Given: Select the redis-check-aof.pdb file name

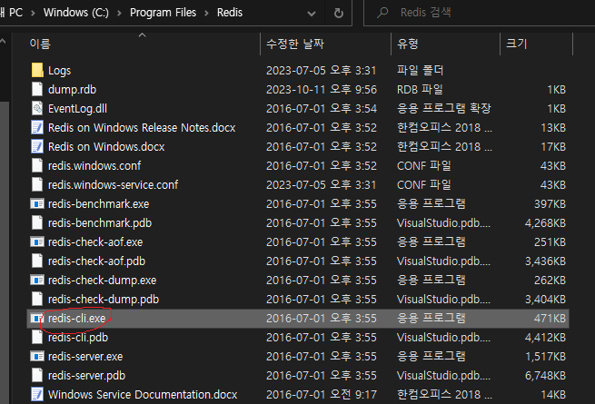Looking at the screenshot, I should [x=96, y=261].
